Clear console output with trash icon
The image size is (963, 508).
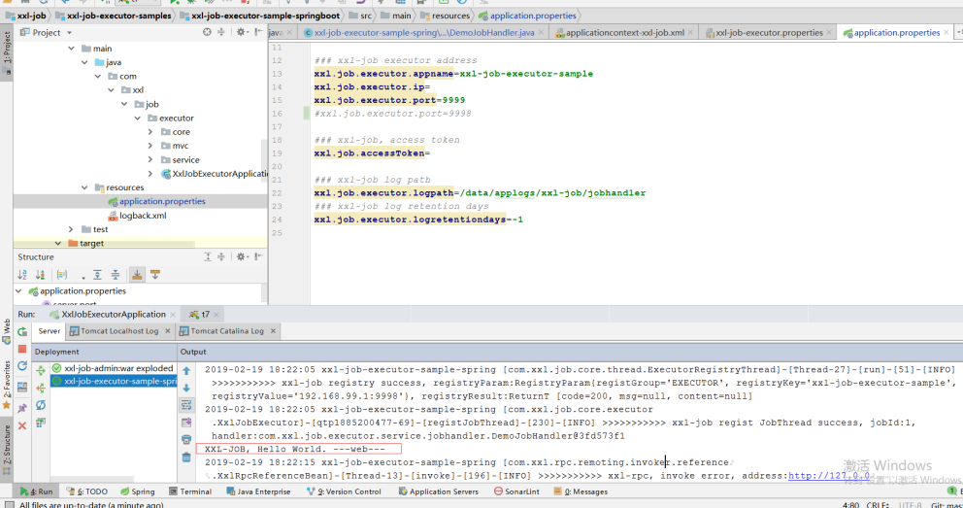point(186,457)
